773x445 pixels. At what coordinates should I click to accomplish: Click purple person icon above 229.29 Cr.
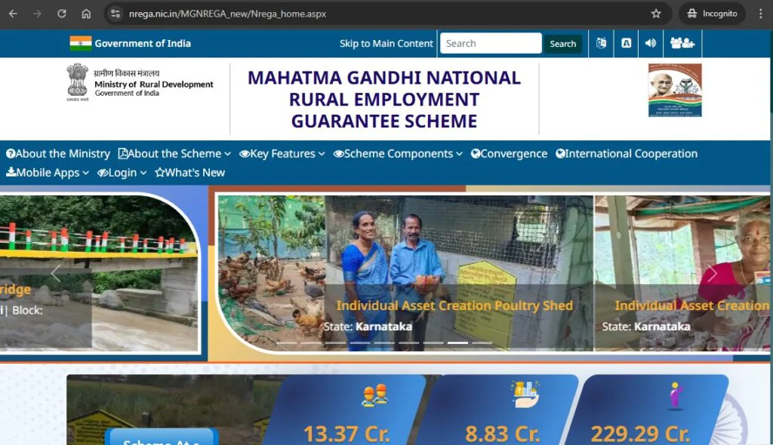pos(675,396)
